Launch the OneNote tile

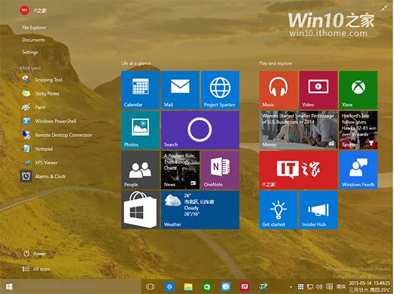coord(220,170)
